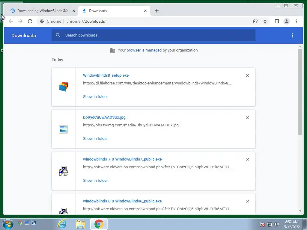Click the share page icon in address bar
The image size is (307, 230).
(x=255, y=21)
